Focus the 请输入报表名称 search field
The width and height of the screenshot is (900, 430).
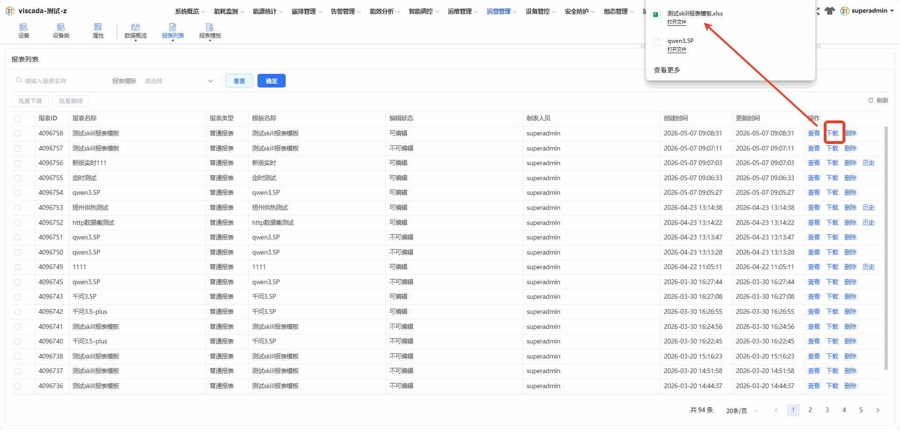pyautogui.click(x=59, y=81)
